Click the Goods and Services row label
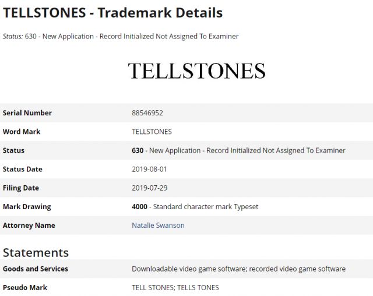This screenshot has height=296, width=373. pyautogui.click(x=35, y=269)
